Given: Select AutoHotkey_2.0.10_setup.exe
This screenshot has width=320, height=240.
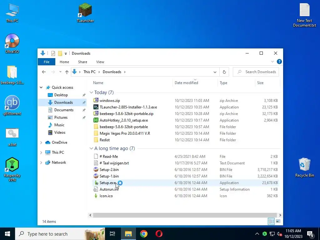Looking at the screenshot, I should [124, 120].
